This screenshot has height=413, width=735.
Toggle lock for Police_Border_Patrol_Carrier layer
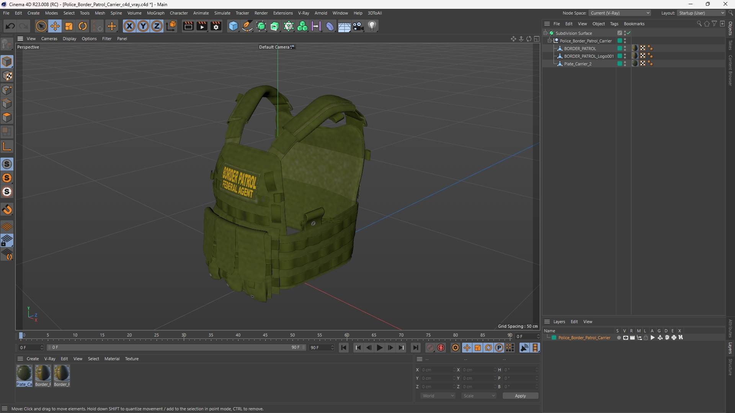646,338
